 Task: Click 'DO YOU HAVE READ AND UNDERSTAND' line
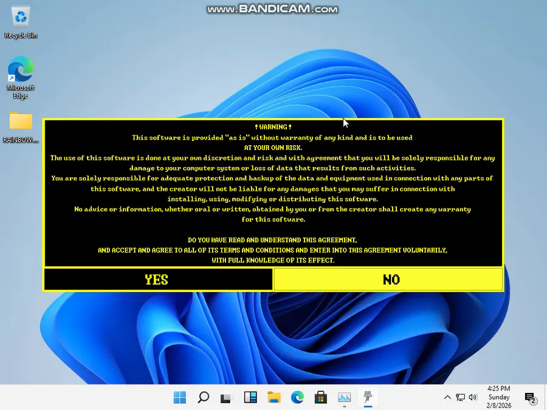pyautogui.click(x=272, y=240)
